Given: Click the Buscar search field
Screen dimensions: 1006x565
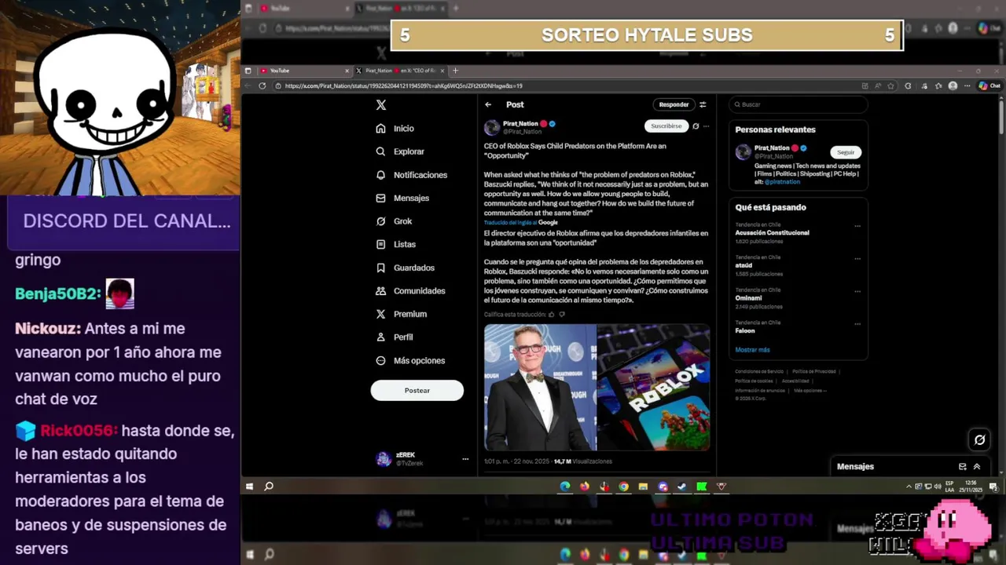Looking at the screenshot, I should click(799, 104).
